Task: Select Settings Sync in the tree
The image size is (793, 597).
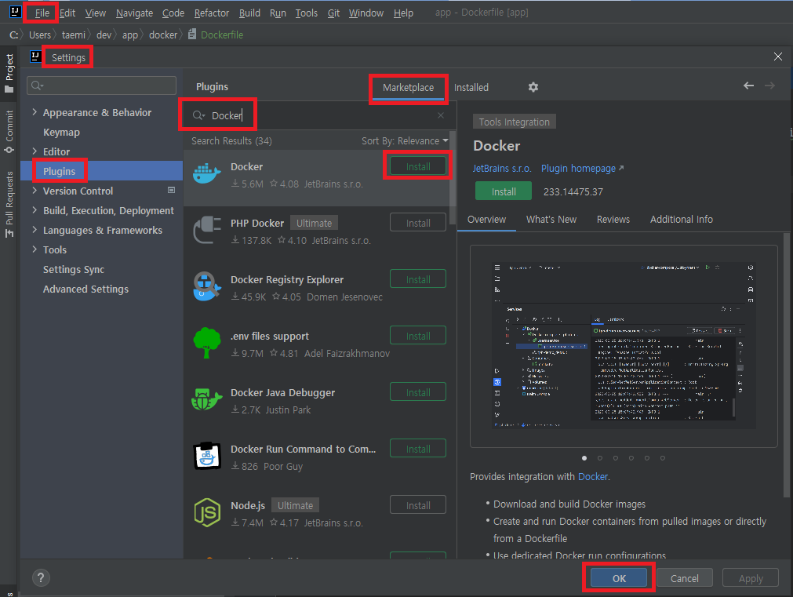Action: [x=73, y=269]
